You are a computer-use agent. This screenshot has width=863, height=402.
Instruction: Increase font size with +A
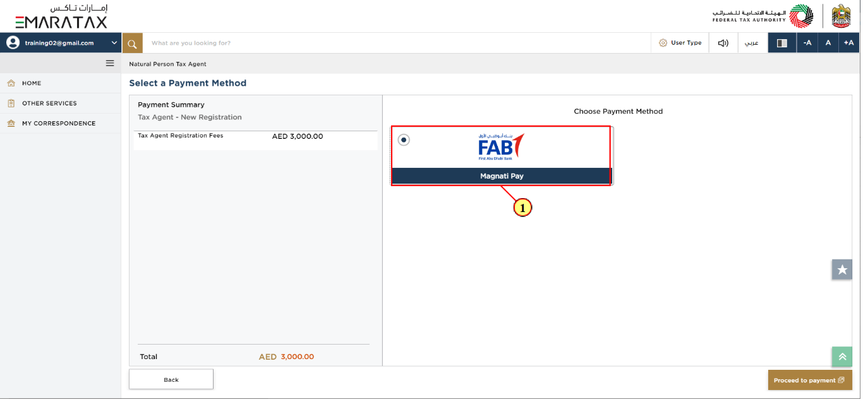click(x=849, y=43)
